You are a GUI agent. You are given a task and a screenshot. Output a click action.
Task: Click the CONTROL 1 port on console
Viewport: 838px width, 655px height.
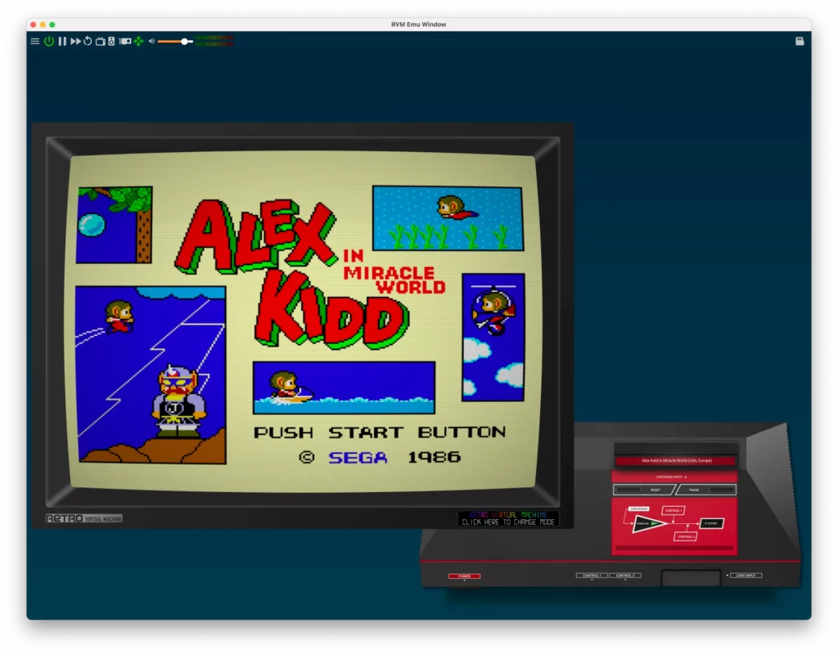pyautogui.click(x=592, y=576)
